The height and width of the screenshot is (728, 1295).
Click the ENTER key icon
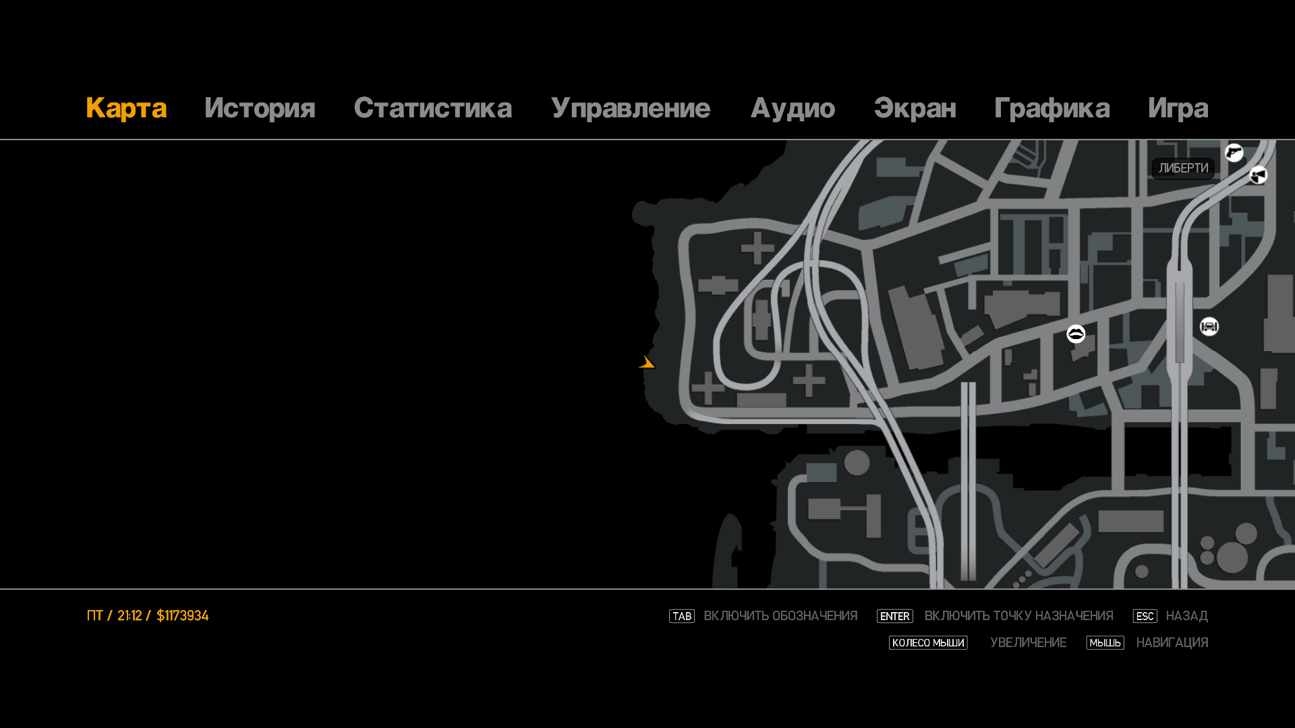[x=894, y=616]
